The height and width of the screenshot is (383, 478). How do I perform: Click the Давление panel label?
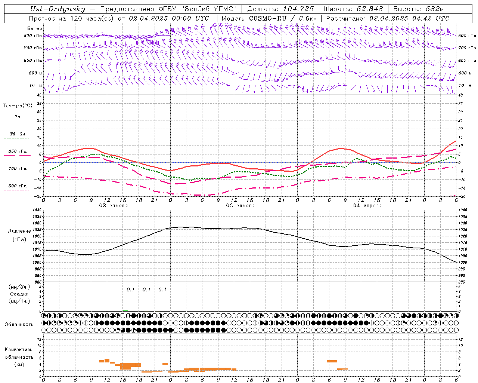[x=19, y=231]
